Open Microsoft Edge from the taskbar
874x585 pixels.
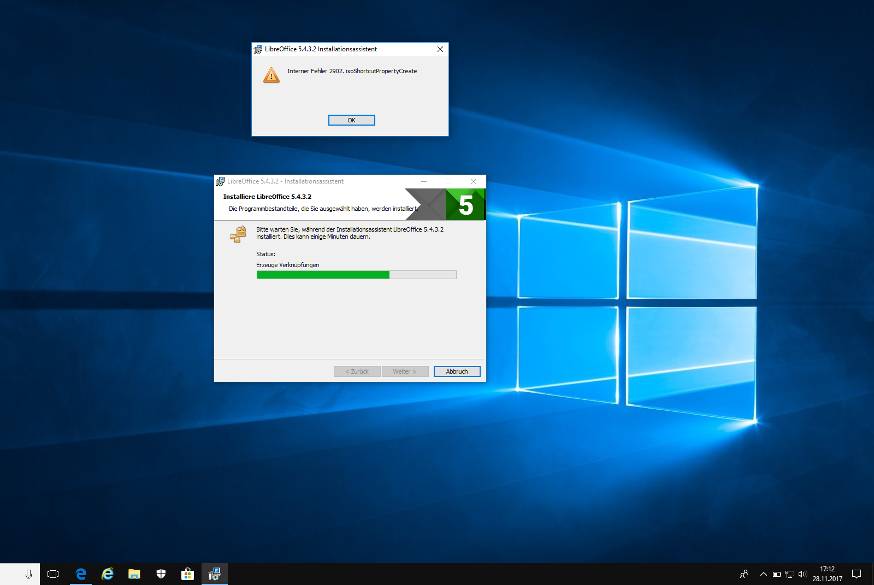[81, 574]
